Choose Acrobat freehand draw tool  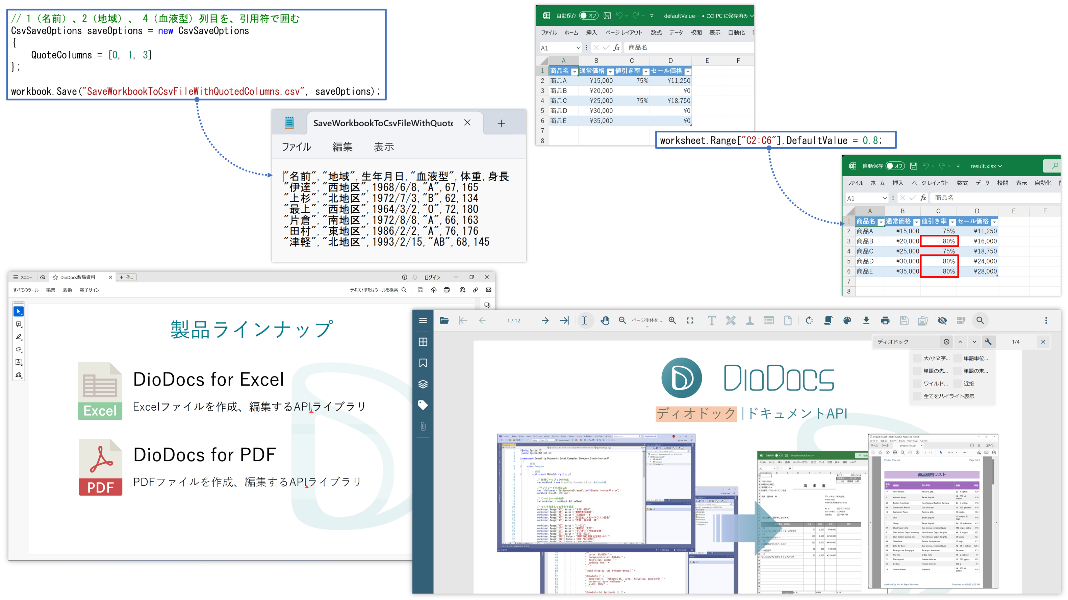click(19, 350)
